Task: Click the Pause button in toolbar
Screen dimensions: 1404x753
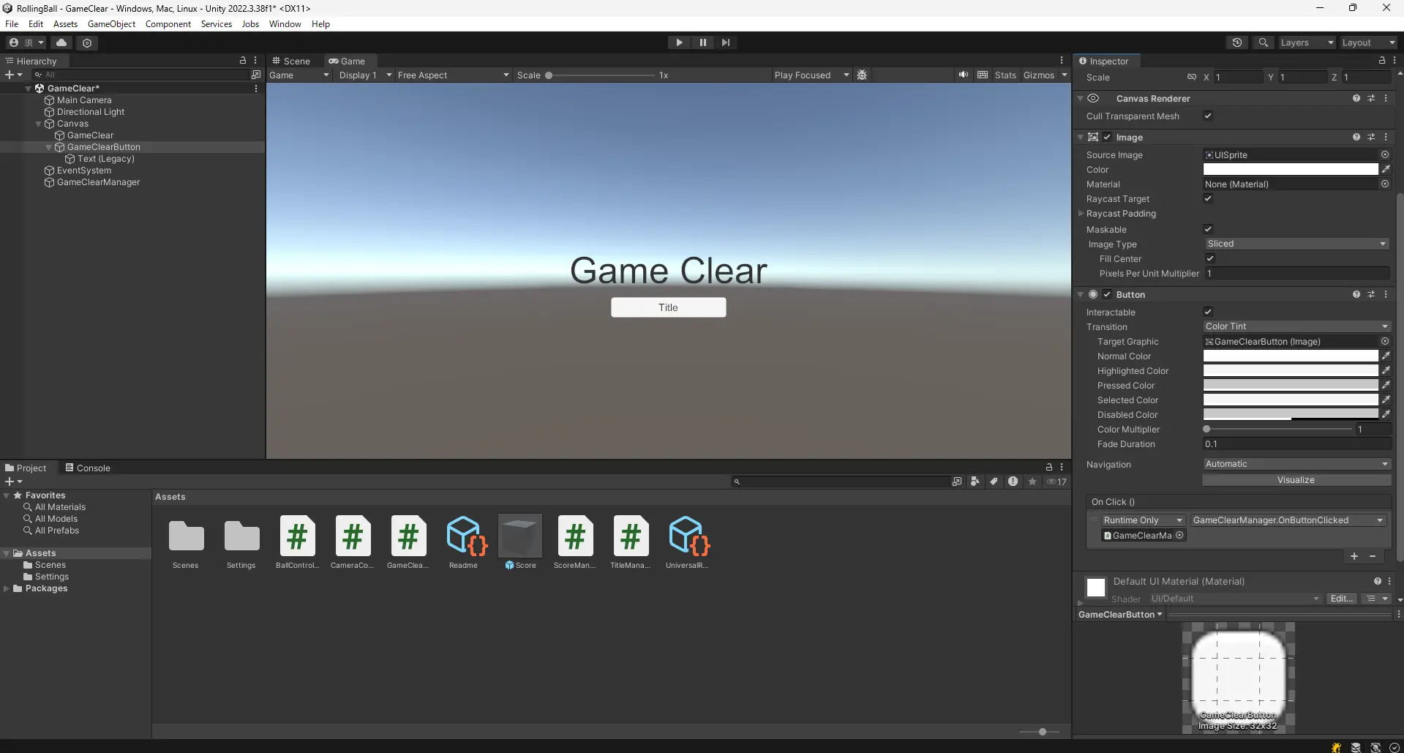Action: pyautogui.click(x=702, y=42)
